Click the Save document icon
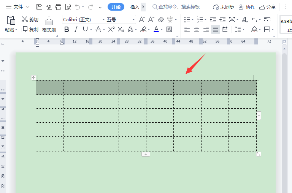Image resolution: width=292 pixels, height=193 pixels. point(40,7)
